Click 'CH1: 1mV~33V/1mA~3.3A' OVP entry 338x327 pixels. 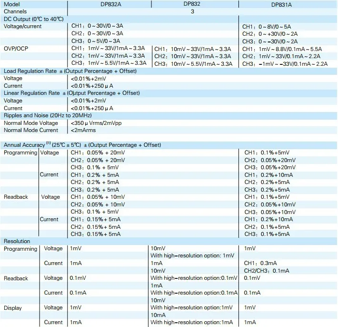pyautogui.click(x=108, y=48)
